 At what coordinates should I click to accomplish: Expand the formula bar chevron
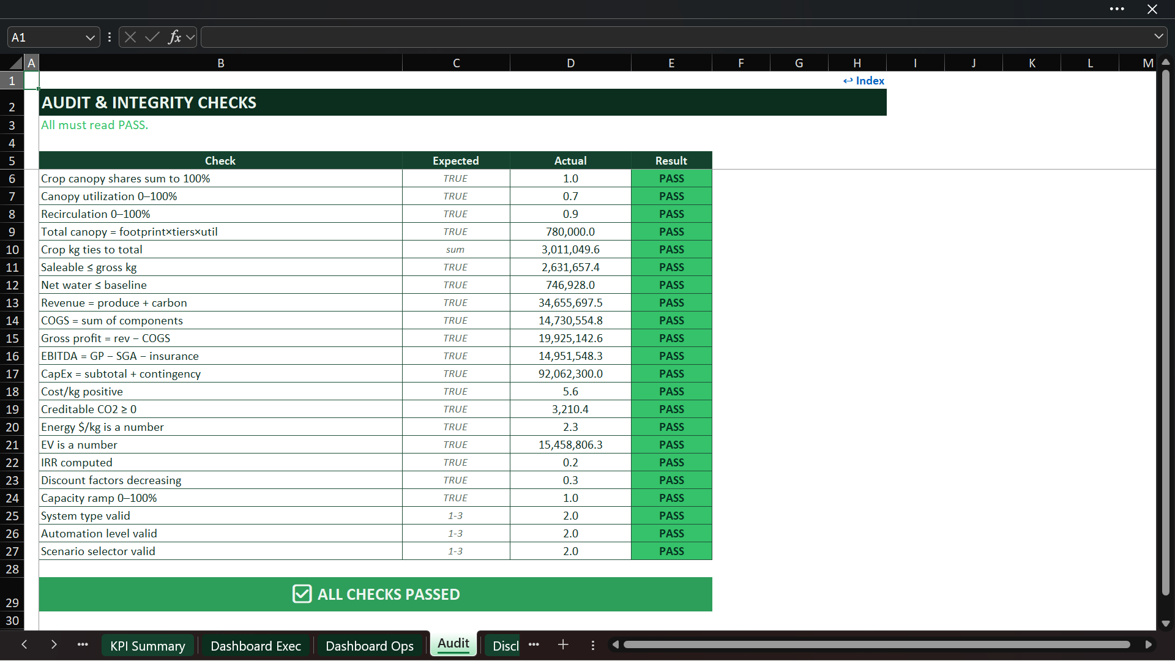point(1158,37)
